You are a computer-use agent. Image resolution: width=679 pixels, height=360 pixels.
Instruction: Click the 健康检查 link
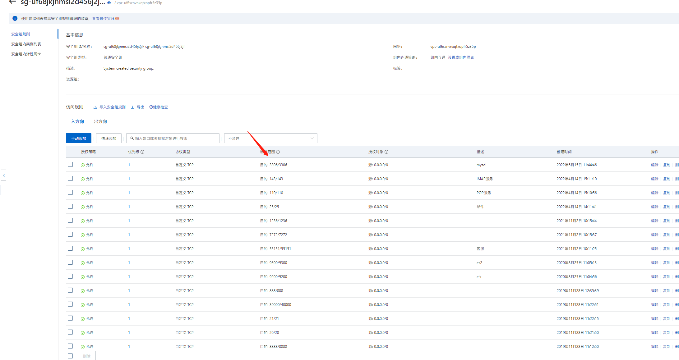160,107
